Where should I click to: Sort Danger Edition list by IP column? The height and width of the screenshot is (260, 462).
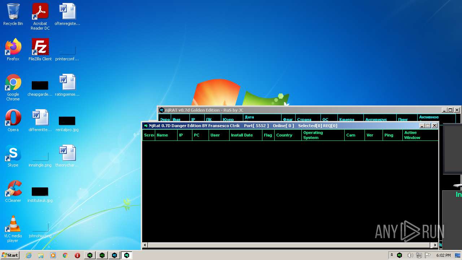coord(184,135)
